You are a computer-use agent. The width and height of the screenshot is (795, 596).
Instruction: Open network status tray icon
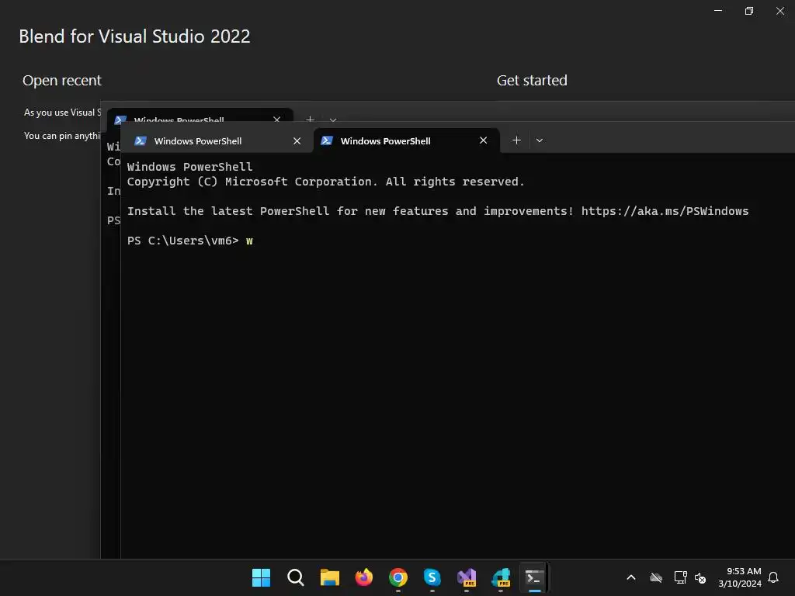click(680, 577)
